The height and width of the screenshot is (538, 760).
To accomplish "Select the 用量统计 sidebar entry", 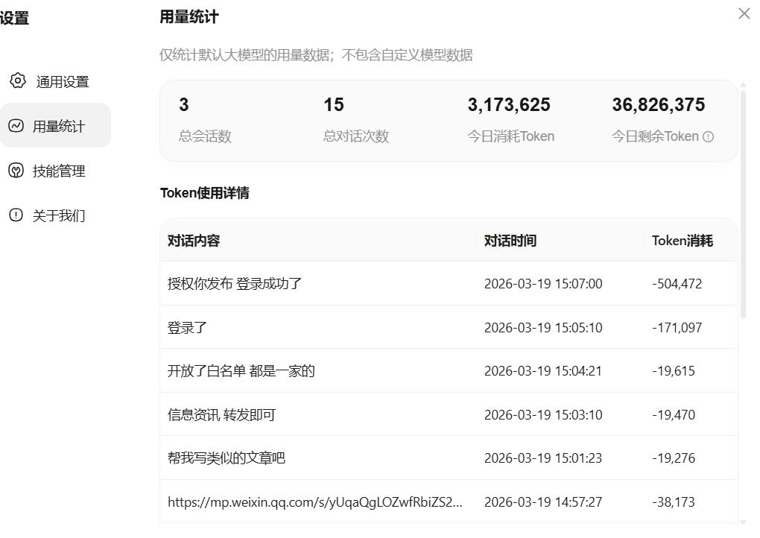I will pos(60,125).
